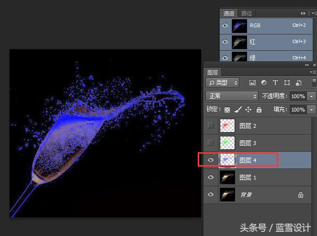317x236 pixels.
Task: Lock image pixels with brush icon
Action: pos(238,110)
